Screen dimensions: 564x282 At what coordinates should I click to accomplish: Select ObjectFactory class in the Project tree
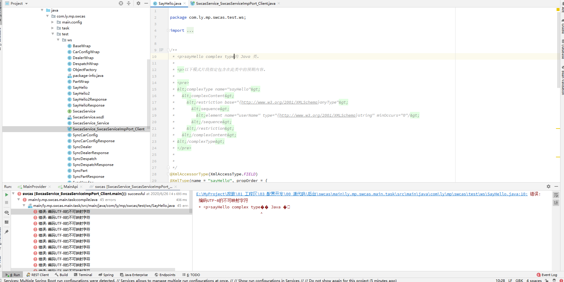(85, 69)
